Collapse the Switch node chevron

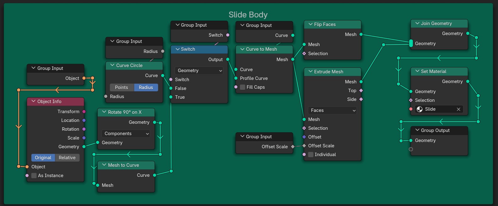(x=178, y=49)
